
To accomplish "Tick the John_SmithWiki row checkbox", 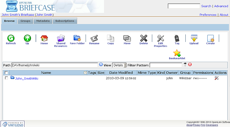I will (x=7, y=78).
